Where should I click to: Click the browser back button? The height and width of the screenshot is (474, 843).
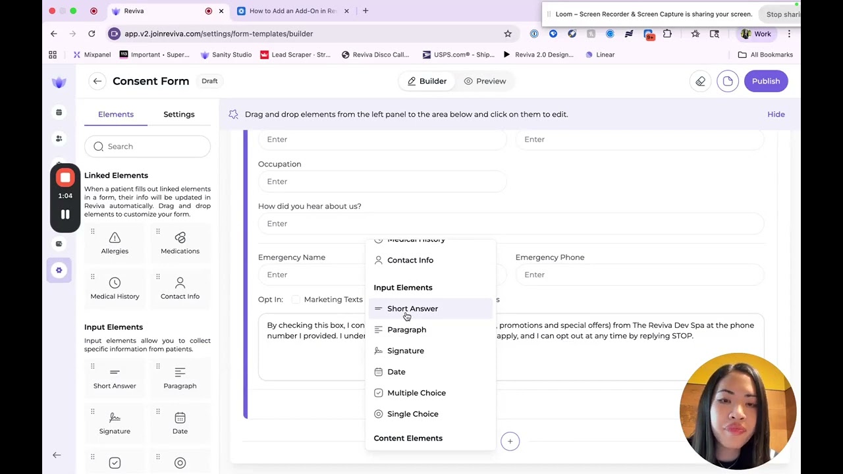pos(54,34)
